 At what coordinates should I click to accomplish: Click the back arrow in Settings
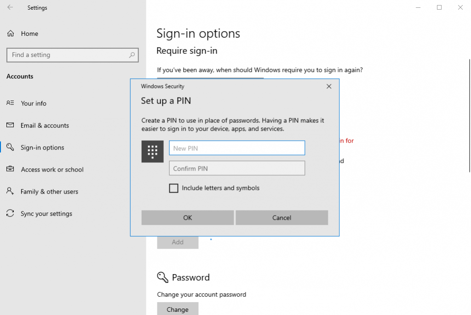[x=9, y=7]
